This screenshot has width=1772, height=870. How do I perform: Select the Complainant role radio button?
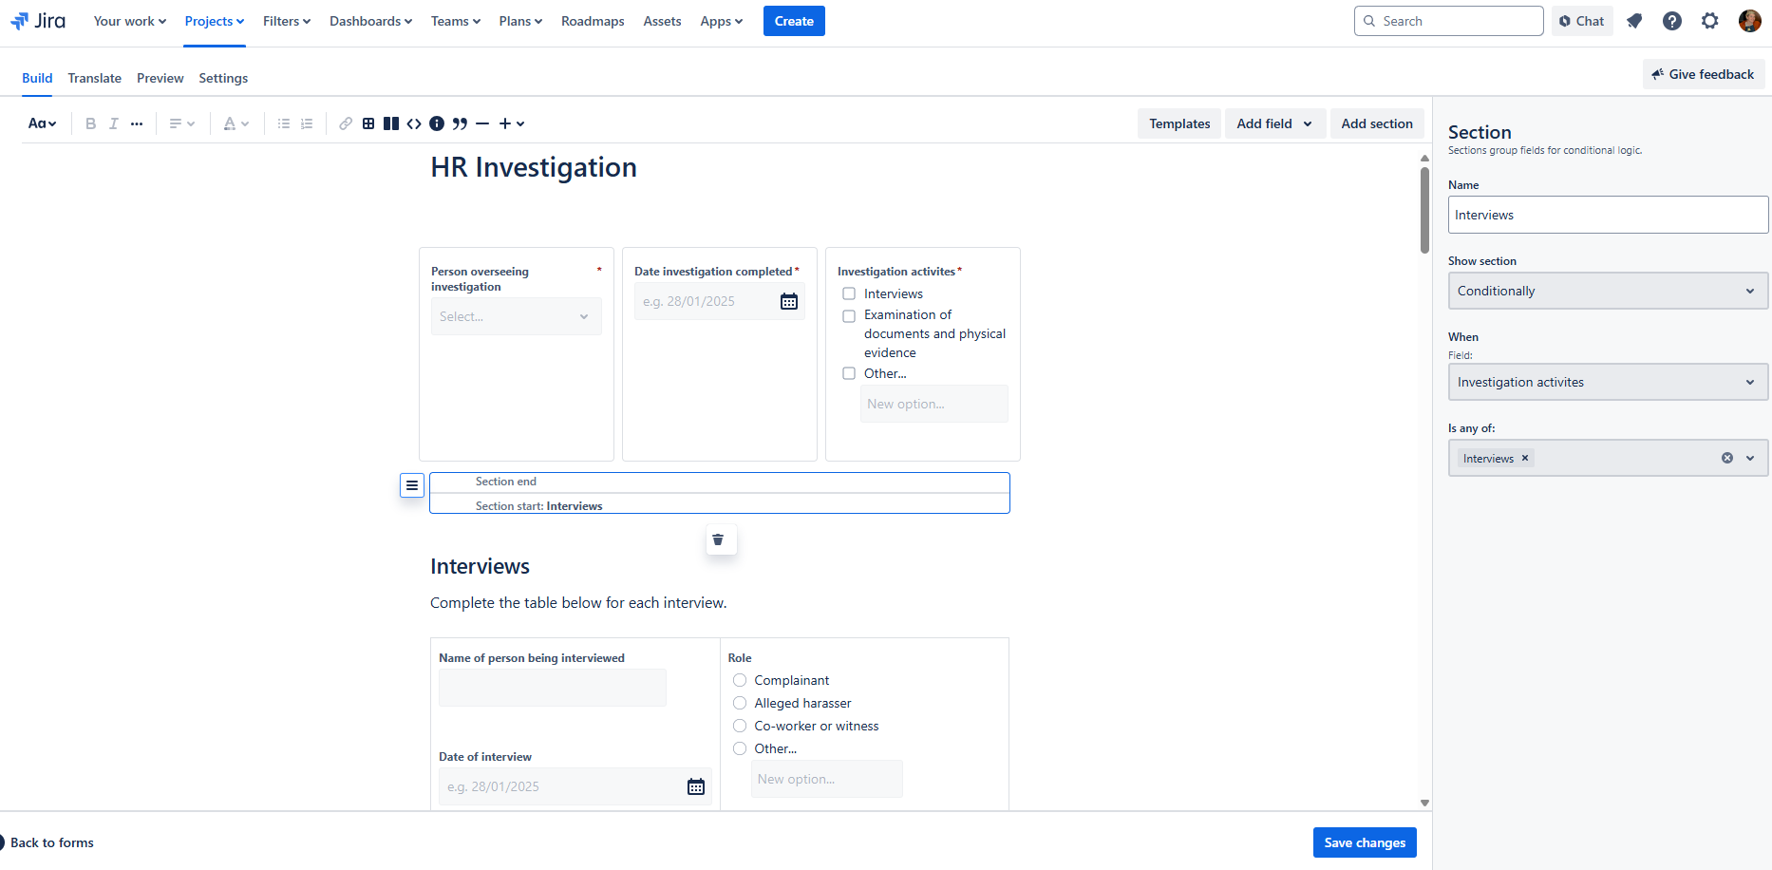tap(740, 680)
